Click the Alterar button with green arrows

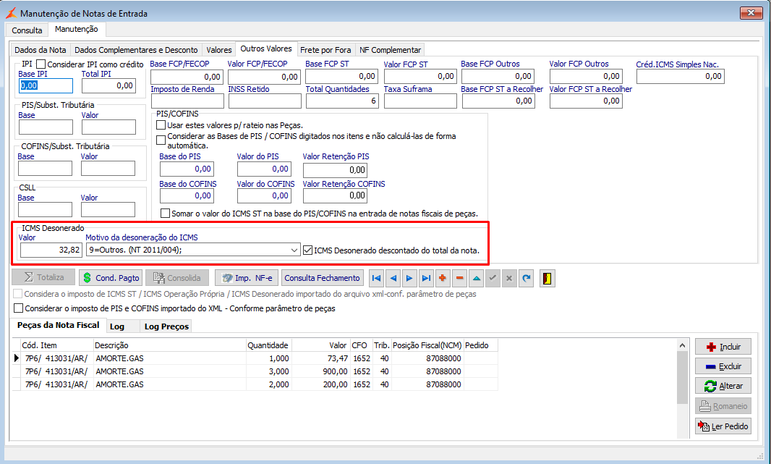[x=723, y=386]
